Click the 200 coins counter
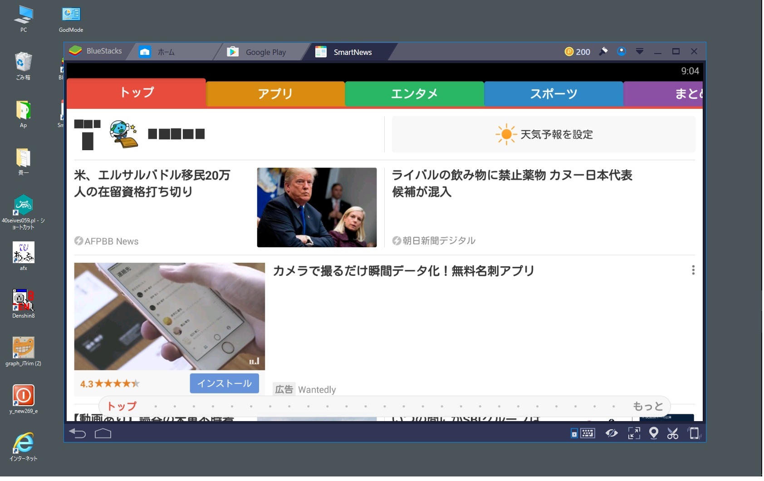 click(x=578, y=52)
